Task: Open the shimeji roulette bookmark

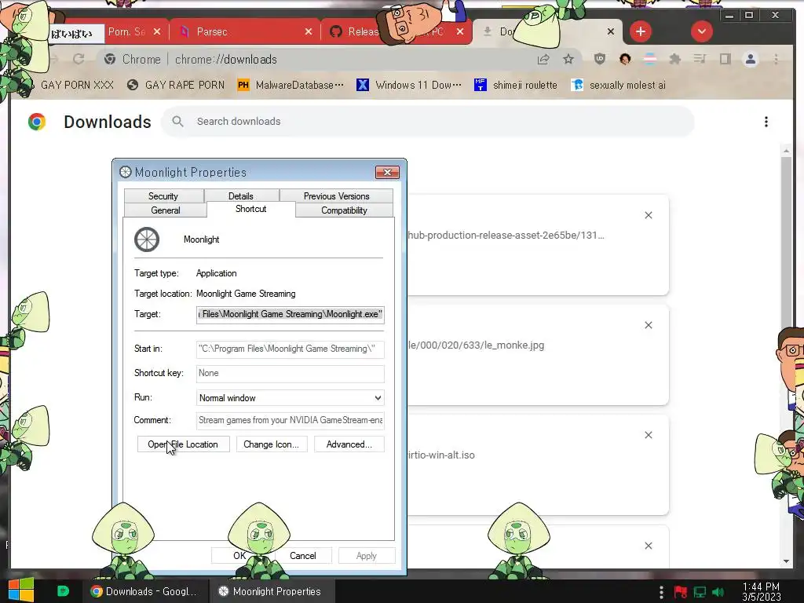Action: tap(515, 85)
